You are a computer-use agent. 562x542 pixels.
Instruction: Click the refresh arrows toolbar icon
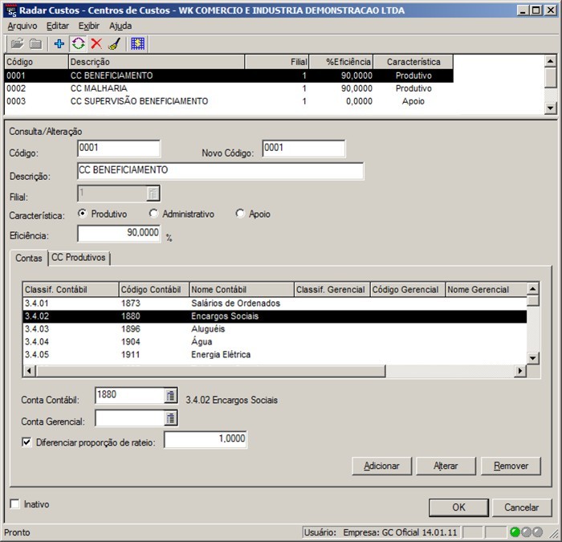click(x=78, y=44)
